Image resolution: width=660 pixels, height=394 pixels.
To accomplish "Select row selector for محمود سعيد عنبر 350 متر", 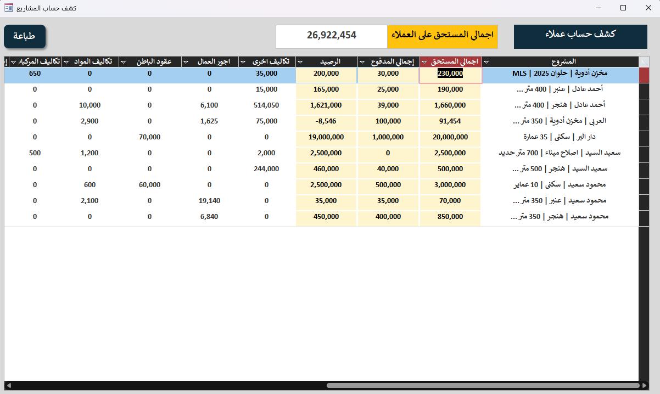I will coord(644,202).
